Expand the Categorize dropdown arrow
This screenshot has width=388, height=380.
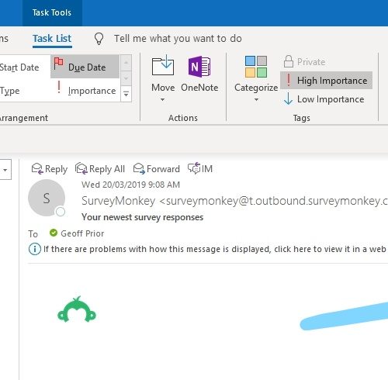(256, 99)
